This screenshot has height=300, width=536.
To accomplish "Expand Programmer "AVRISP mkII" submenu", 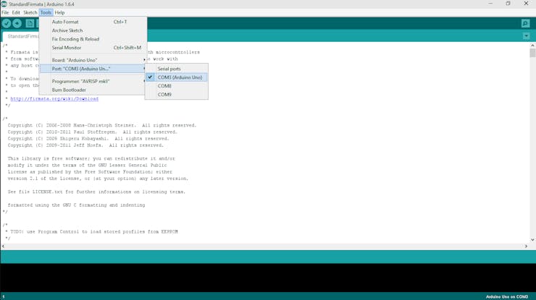I will click(x=93, y=81).
